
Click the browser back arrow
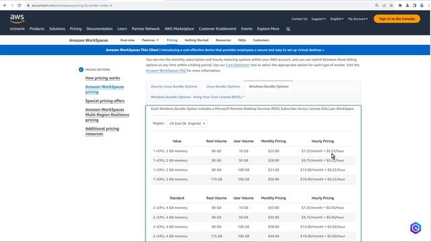5,5
